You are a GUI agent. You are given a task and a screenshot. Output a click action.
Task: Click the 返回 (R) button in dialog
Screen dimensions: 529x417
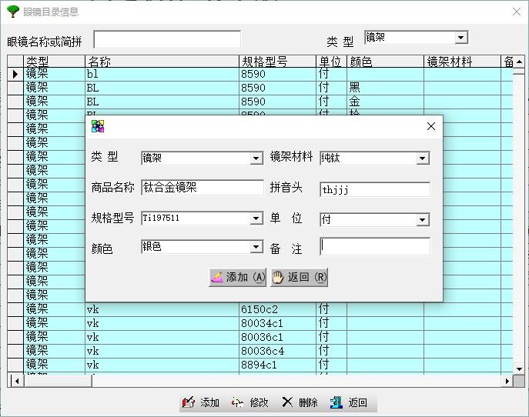pyautogui.click(x=300, y=278)
